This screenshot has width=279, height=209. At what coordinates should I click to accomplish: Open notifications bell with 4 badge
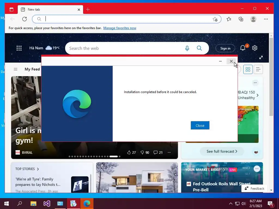pos(243,48)
